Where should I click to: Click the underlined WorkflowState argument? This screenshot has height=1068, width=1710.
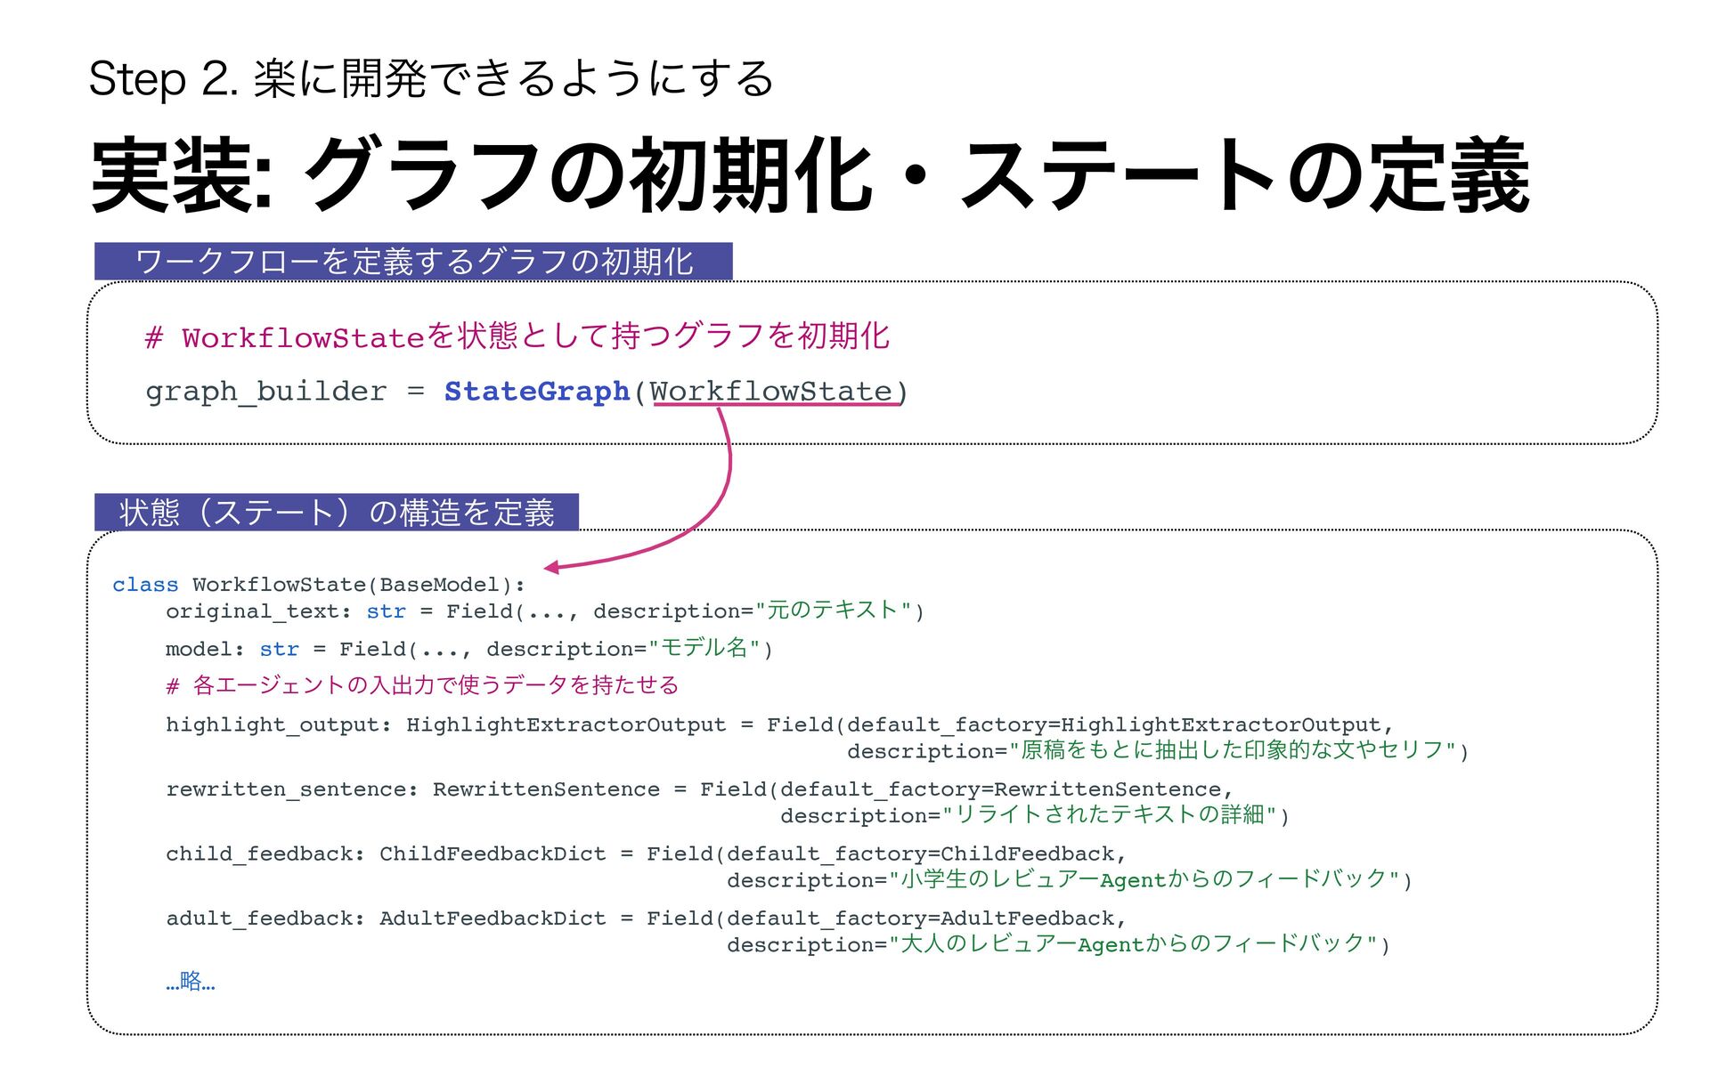(770, 392)
